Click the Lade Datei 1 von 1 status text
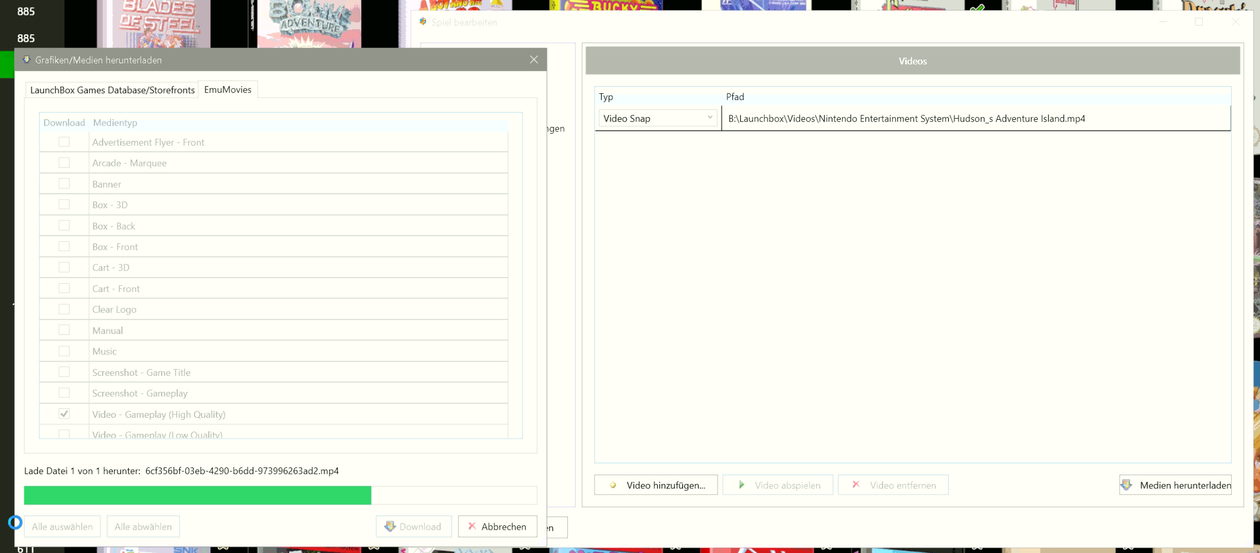This screenshot has height=553, width=1260. click(182, 471)
